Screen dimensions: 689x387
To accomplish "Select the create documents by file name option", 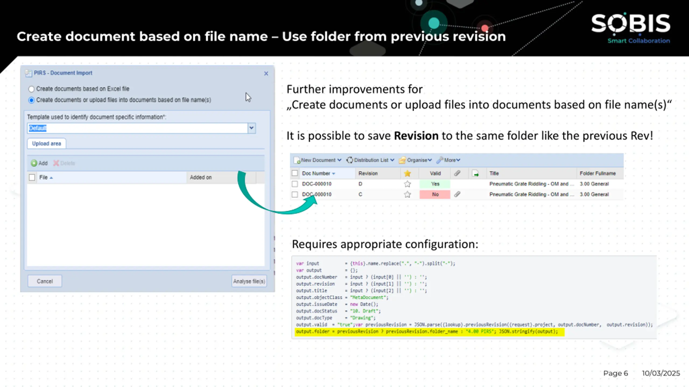I will pyautogui.click(x=31, y=100).
